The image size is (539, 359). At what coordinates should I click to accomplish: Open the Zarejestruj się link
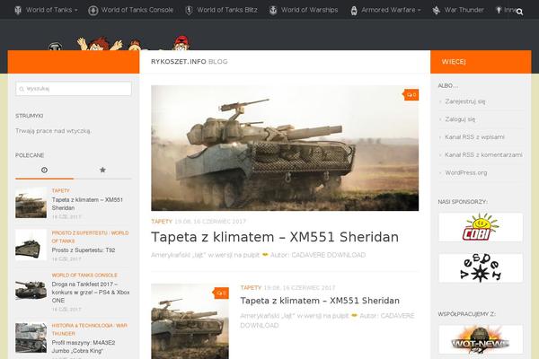coord(465,101)
